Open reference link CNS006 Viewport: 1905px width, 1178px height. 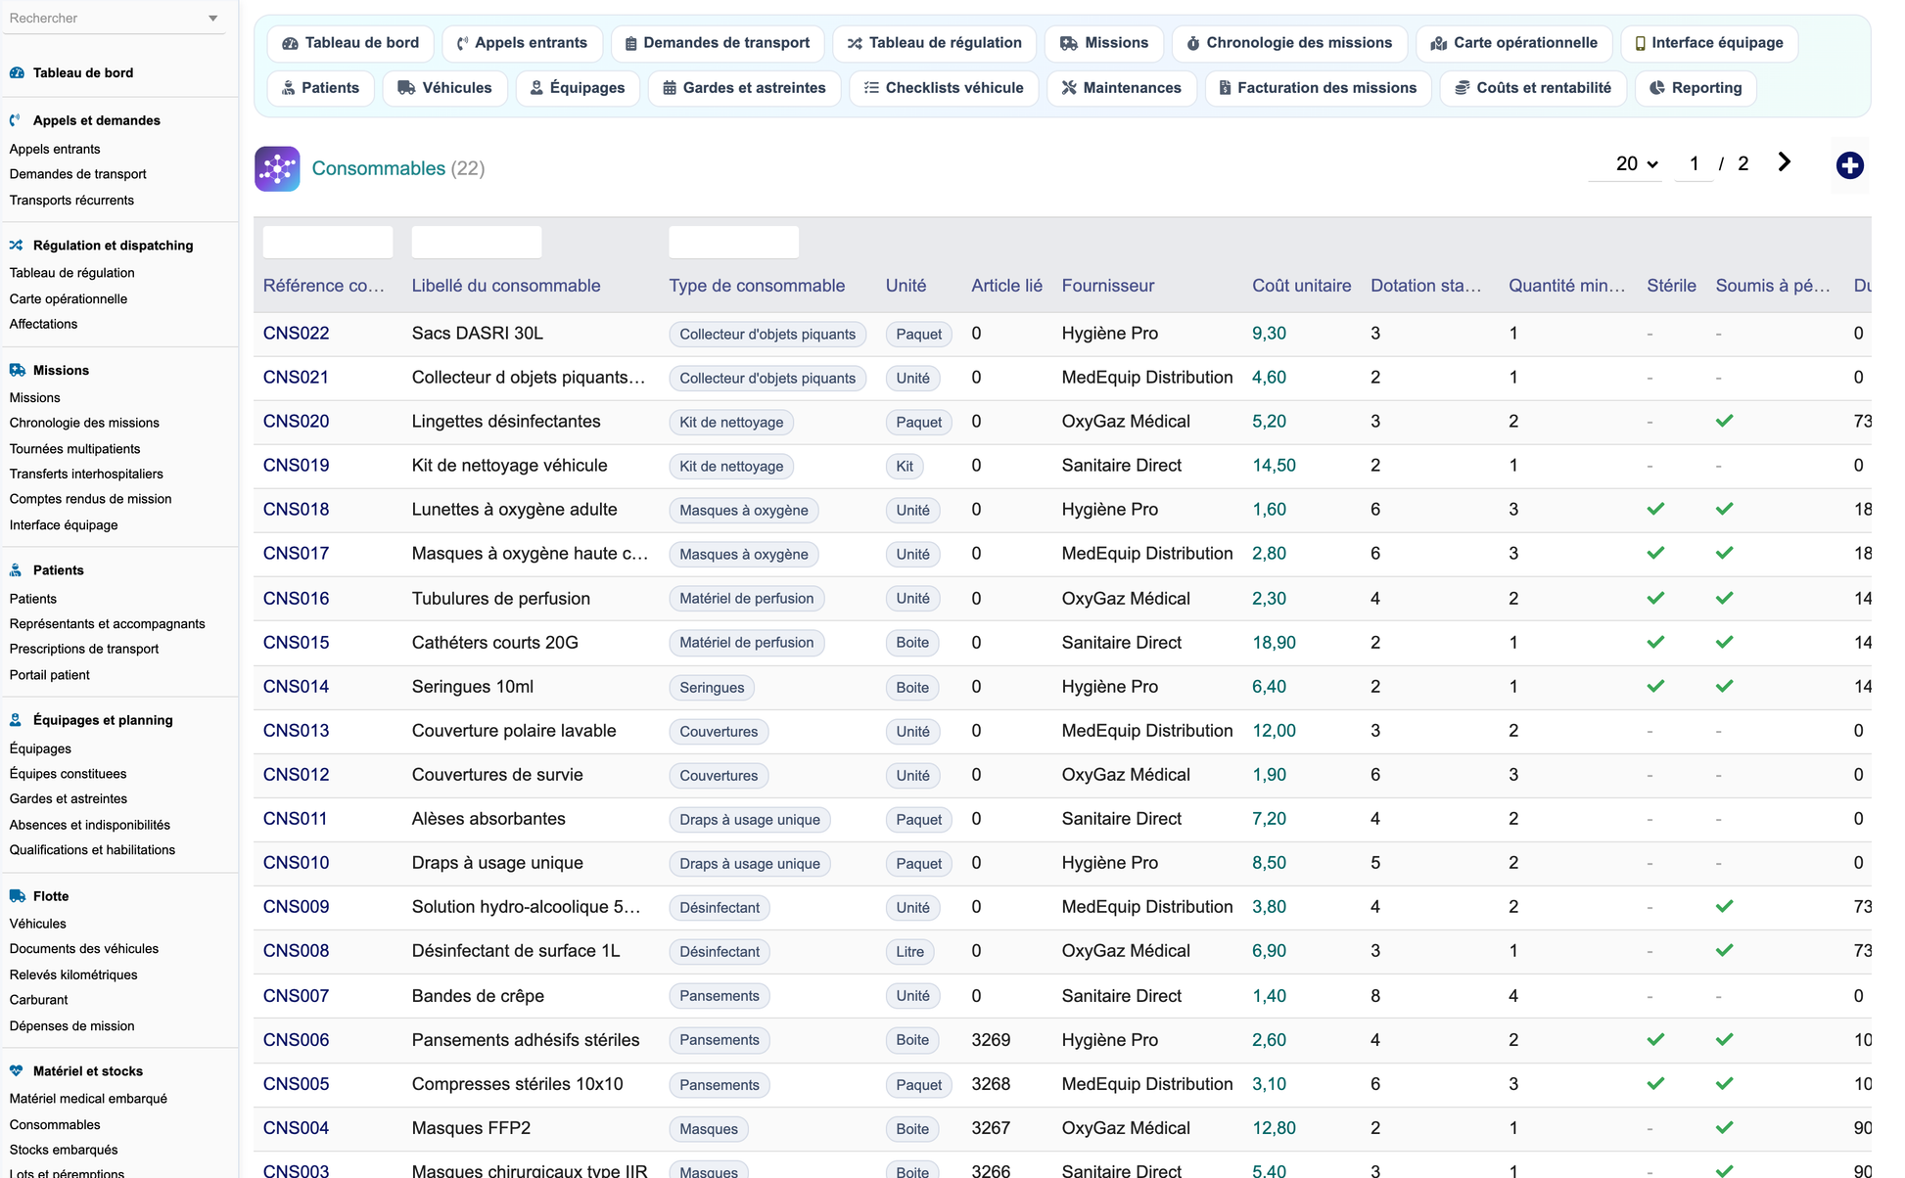pyautogui.click(x=296, y=1039)
